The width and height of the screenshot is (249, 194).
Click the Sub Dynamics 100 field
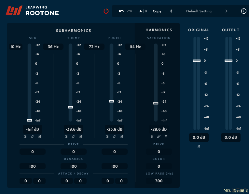click(33, 166)
